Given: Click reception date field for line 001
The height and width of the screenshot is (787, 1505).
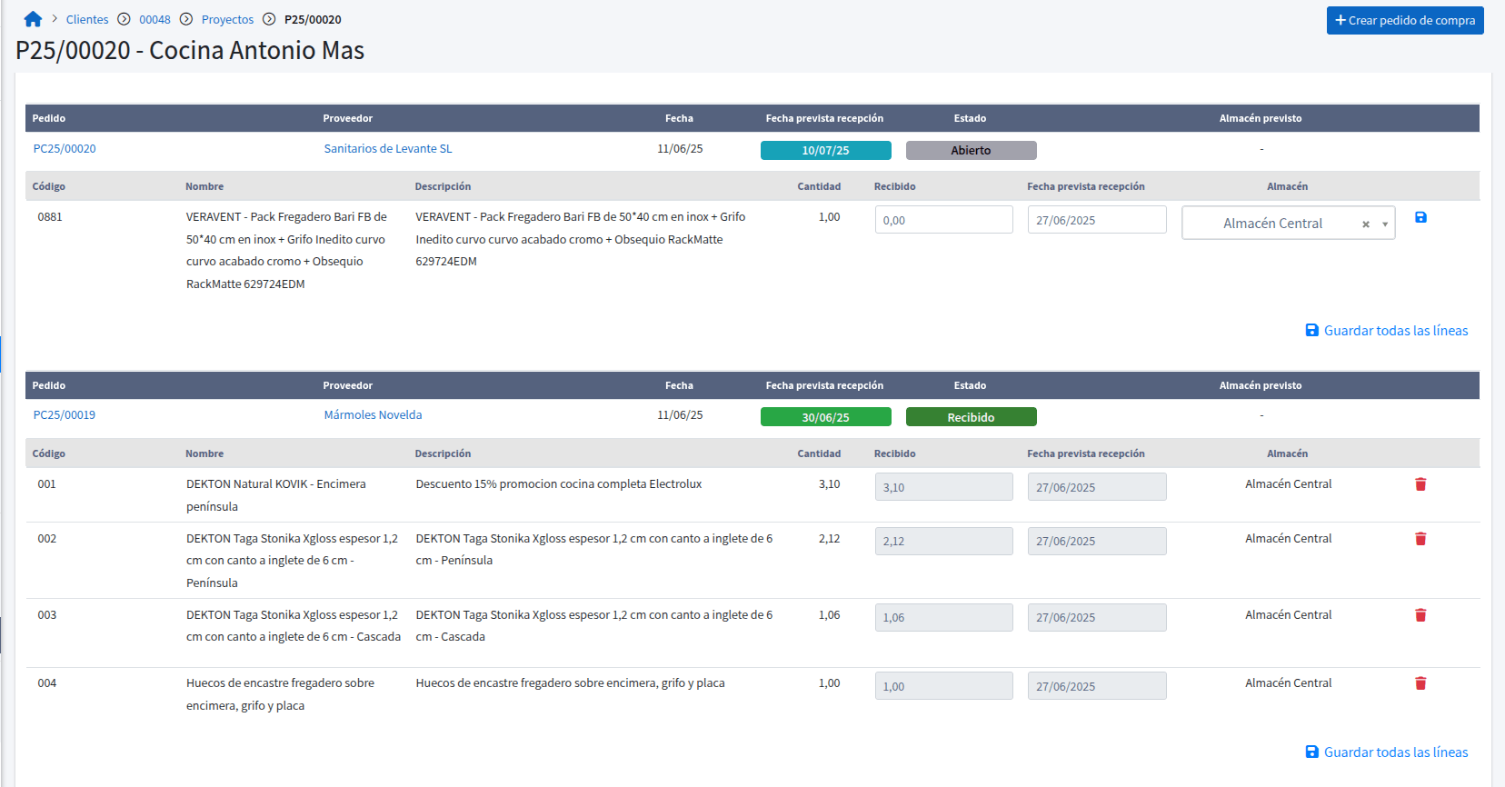Looking at the screenshot, I should coord(1097,487).
